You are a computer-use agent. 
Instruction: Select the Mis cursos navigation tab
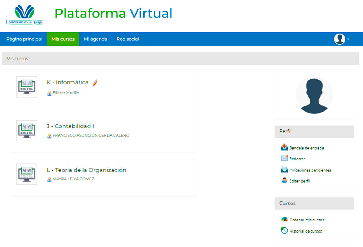point(63,39)
